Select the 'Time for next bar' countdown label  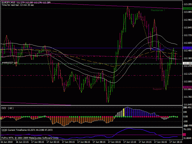click(18, 5)
